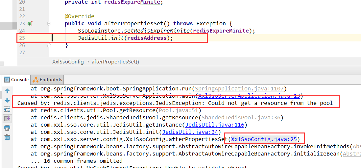Click the implements method gutter icon on line 23
This screenshot has height=168, width=361.
(x=30, y=23)
